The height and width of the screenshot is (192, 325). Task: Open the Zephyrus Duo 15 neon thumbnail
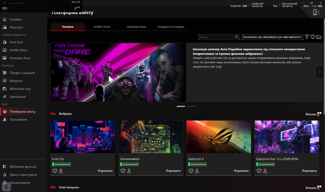coord(286,137)
